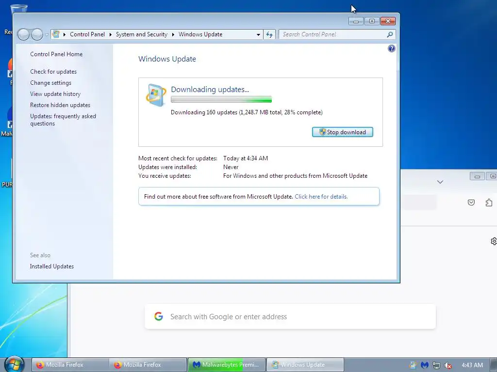Click the forward navigation arrow button
The height and width of the screenshot is (372, 497).
click(x=37, y=34)
